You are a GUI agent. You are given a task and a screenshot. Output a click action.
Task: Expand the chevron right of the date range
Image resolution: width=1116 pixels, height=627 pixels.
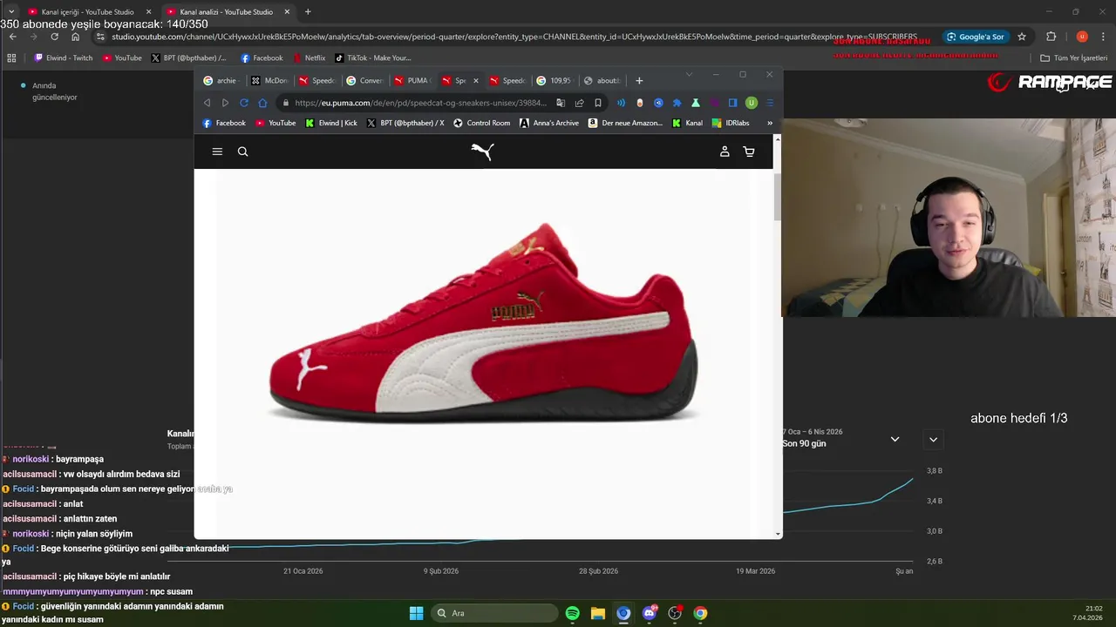point(933,439)
